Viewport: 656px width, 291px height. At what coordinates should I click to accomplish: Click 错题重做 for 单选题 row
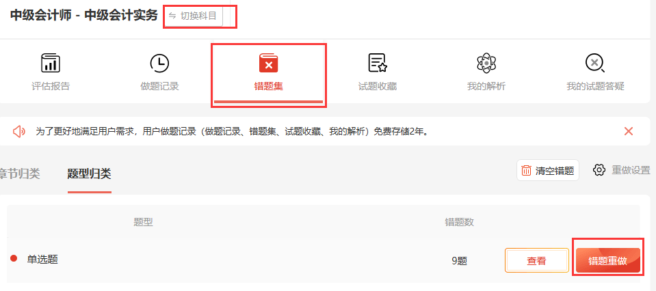[x=608, y=260]
